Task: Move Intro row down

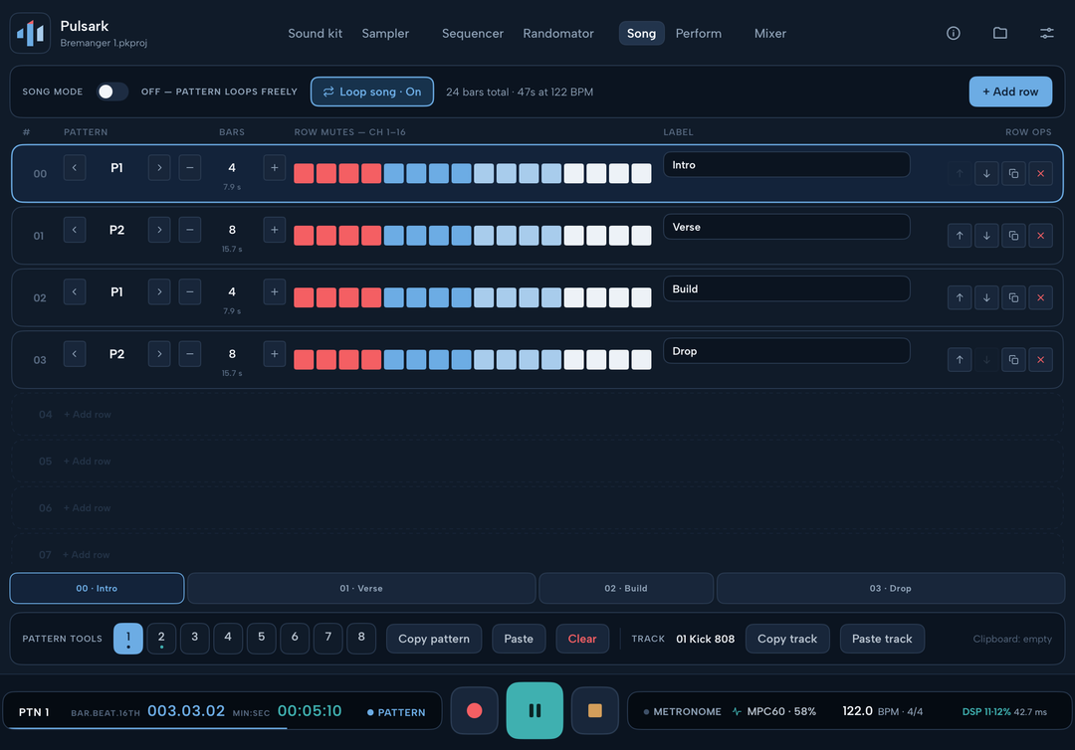Action: (986, 173)
